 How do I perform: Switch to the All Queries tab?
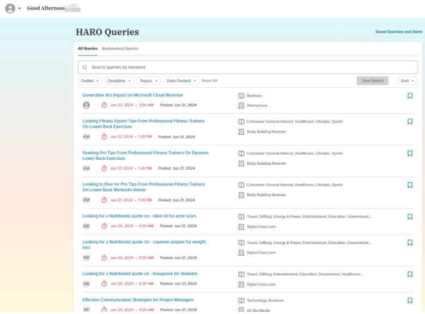point(88,49)
